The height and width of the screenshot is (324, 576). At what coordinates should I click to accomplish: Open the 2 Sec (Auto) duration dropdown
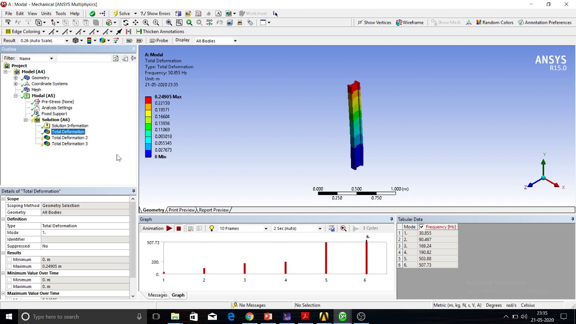coord(320,229)
